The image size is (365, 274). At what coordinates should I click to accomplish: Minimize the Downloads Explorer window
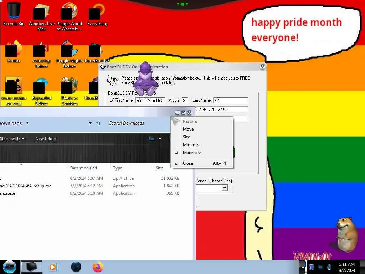click(x=177, y=113)
